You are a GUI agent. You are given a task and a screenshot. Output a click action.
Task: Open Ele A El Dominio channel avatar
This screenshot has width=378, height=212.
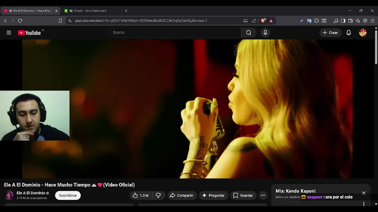tap(9, 195)
